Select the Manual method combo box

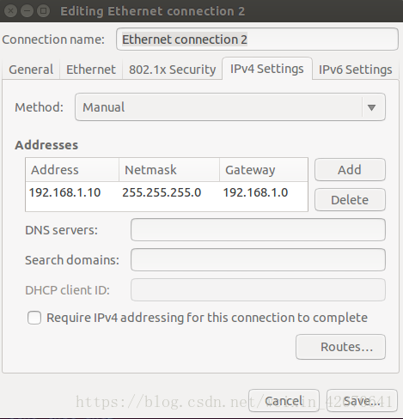230,107
